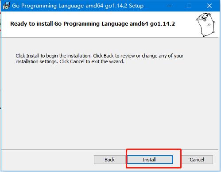Click Install to begin the installation
Image resolution: width=221 pixels, height=172 pixels.
(150, 160)
